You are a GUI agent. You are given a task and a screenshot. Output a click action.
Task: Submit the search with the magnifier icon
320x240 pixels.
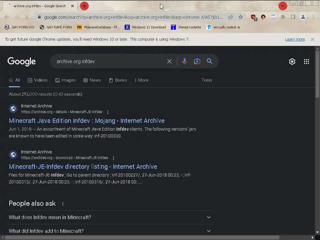tap(209, 61)
